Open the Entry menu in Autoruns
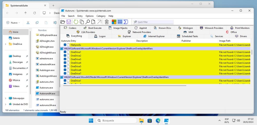257x125 pixels. point(80,16)
